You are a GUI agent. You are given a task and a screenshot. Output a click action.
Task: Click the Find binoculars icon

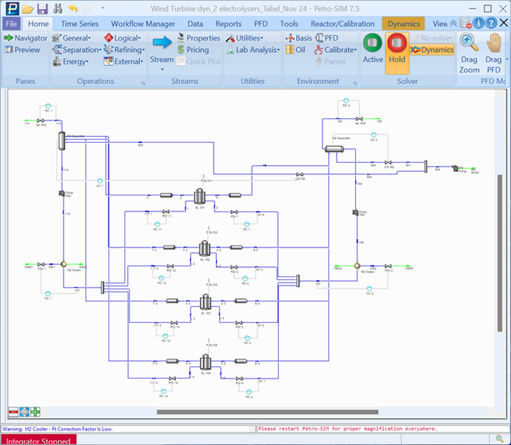pyautogui.click(x=58, y=9)
